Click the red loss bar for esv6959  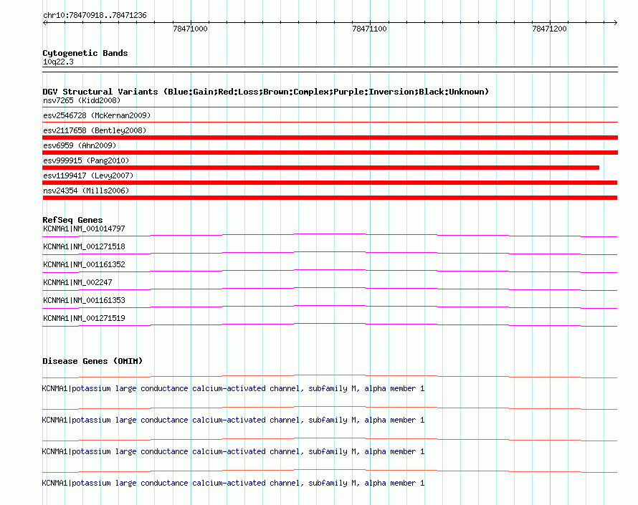coord(330,153)
